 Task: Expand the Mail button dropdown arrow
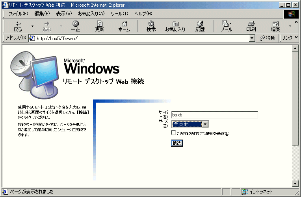point(230,23)
